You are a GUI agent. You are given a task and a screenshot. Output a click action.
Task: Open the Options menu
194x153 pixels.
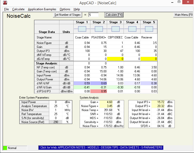pyautogui.click(x=65, y=9)
